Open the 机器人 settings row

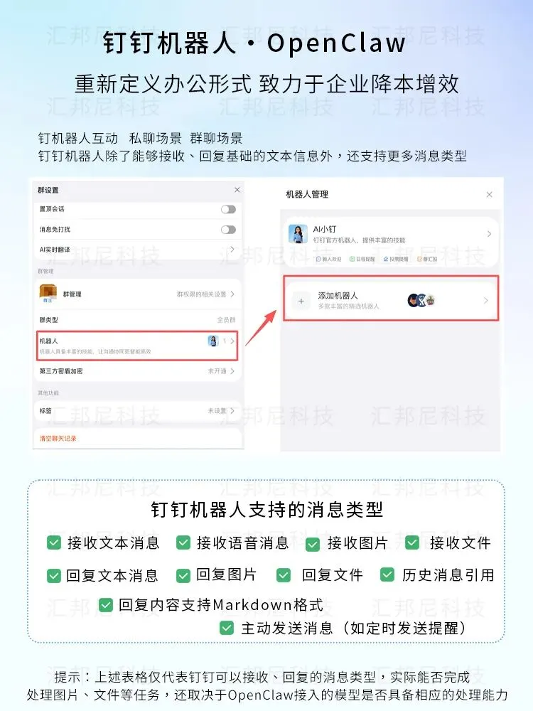coord(137,346)
